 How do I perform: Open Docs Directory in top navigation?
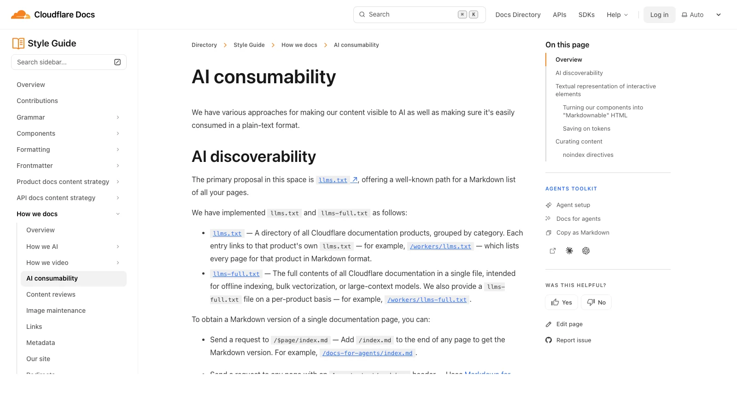pyautogui.click(x=518, y=15)
